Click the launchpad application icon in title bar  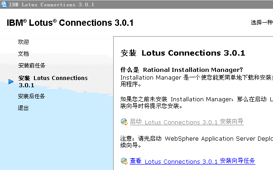coord(4,5)
